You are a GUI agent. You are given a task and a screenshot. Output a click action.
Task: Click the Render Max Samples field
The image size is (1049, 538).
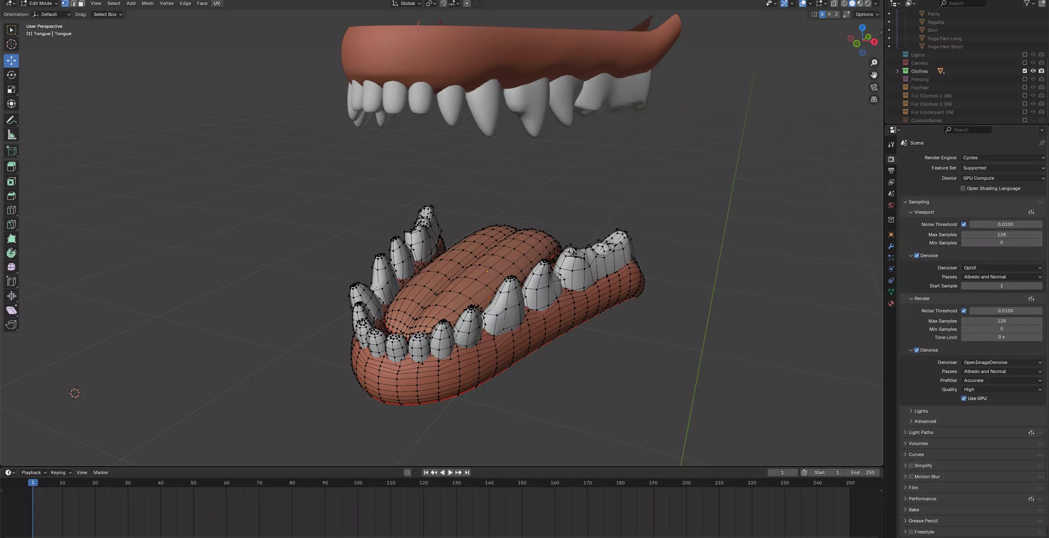coord(1001,321)
